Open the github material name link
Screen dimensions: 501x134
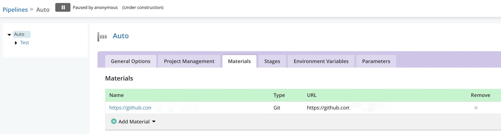(x=130, y=108)
